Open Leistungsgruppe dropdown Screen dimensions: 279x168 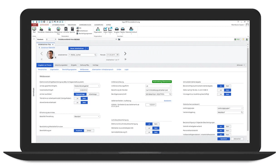[x=230, y=108]
